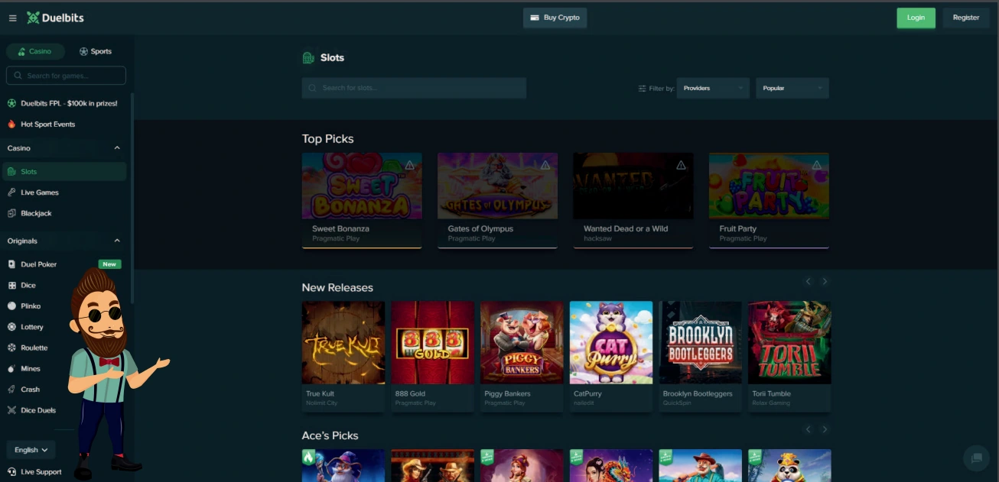This screenshot has height=482, width=999.
Task: Open Duelbits FPL $100k prizes promotion
Action: 63,103
